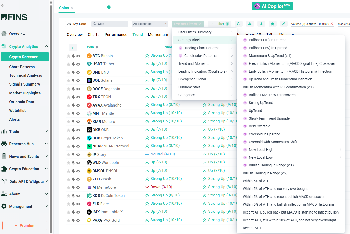Click the refresh filter icon
Screen dimensions: 350x234
[238, 24]
